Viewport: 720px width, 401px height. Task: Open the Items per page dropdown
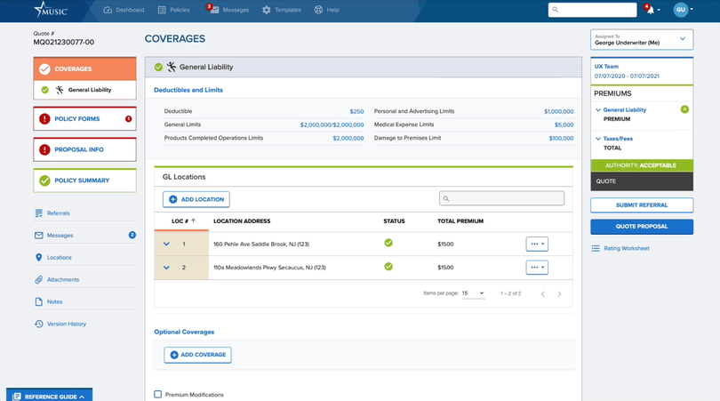click(x=473, y=293)
